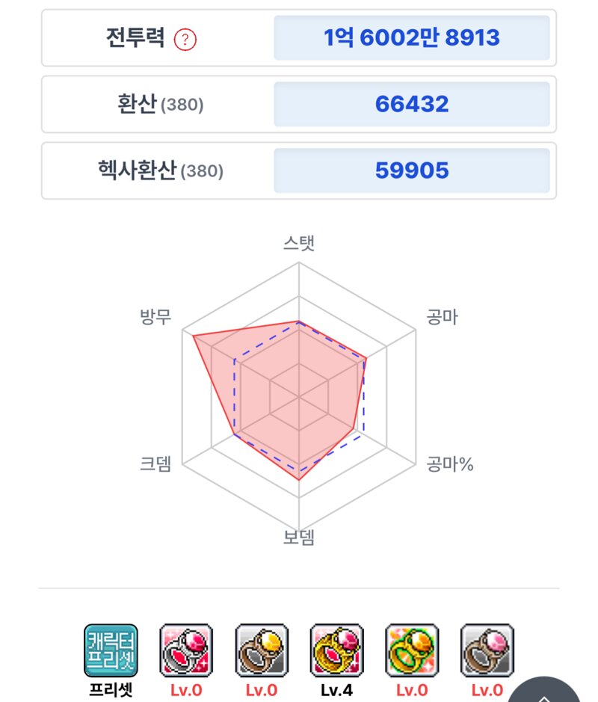Select the silver ruby ring Lv.0 icon

pyautogui.click(x=186, y=650)
